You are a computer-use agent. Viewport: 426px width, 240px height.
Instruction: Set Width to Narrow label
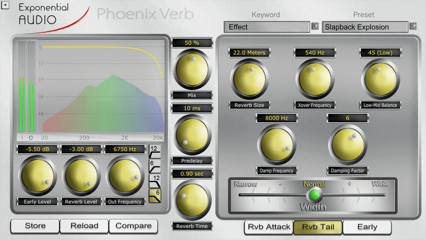coord(245,184)
